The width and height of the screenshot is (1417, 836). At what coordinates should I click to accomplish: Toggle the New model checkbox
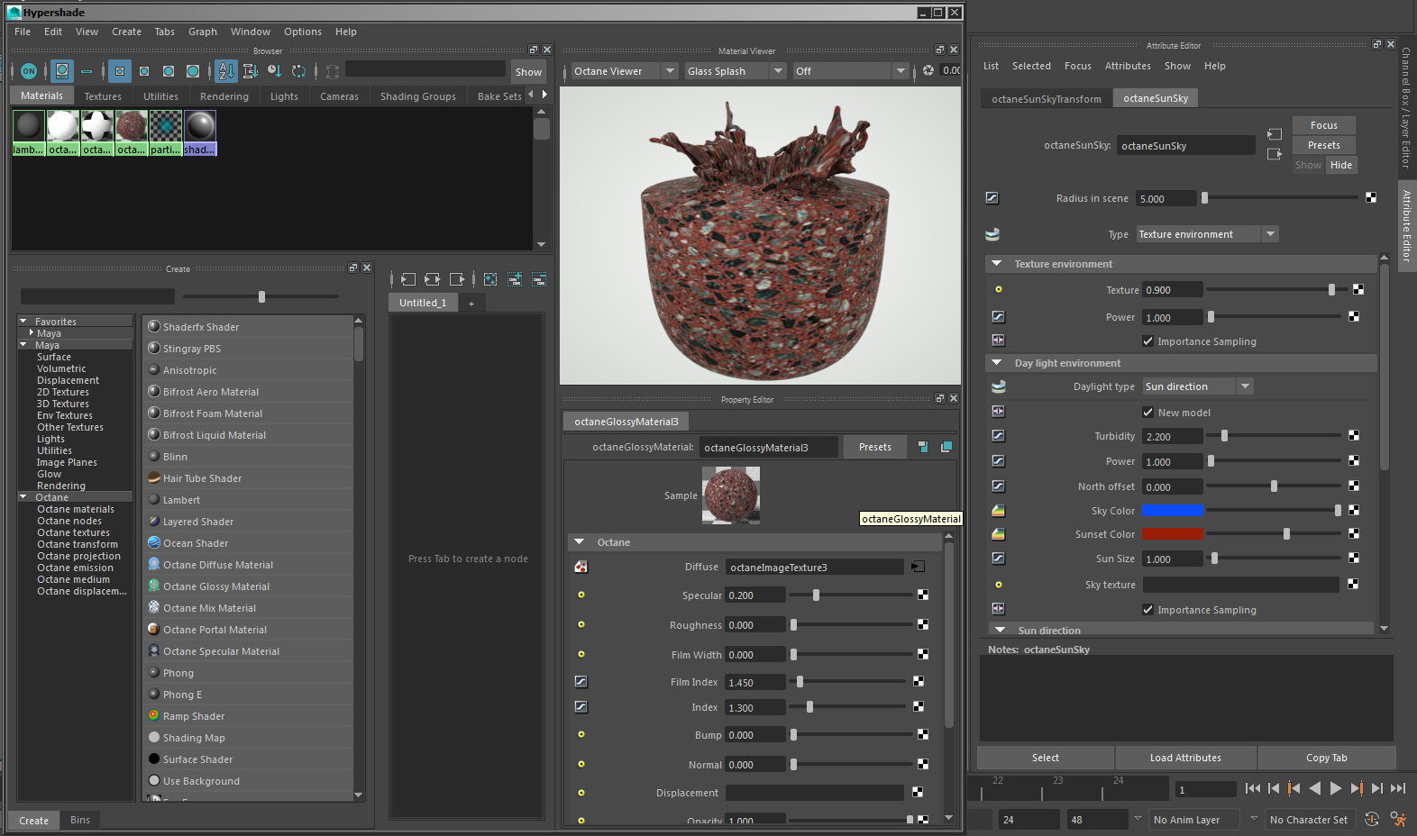[1147, 413]
